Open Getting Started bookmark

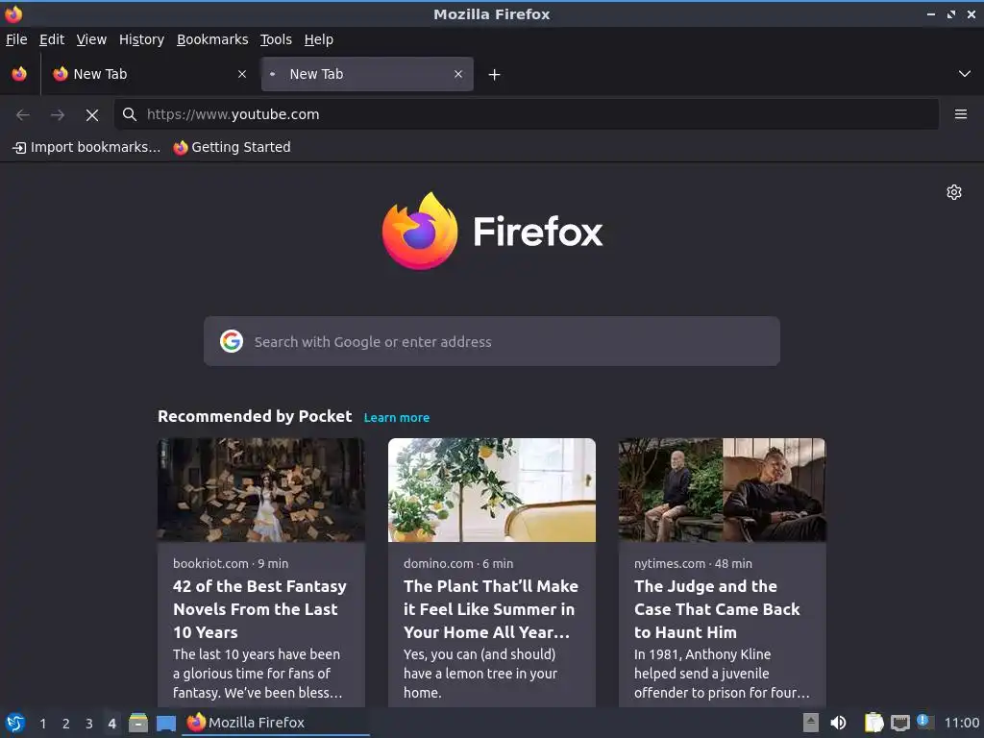point(233,147)
